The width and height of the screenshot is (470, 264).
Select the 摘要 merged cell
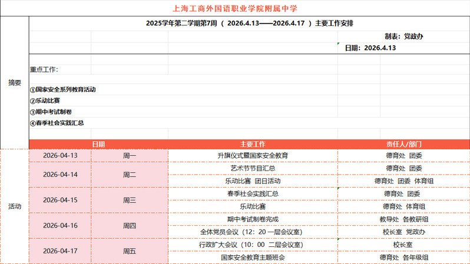coord(14,82)
